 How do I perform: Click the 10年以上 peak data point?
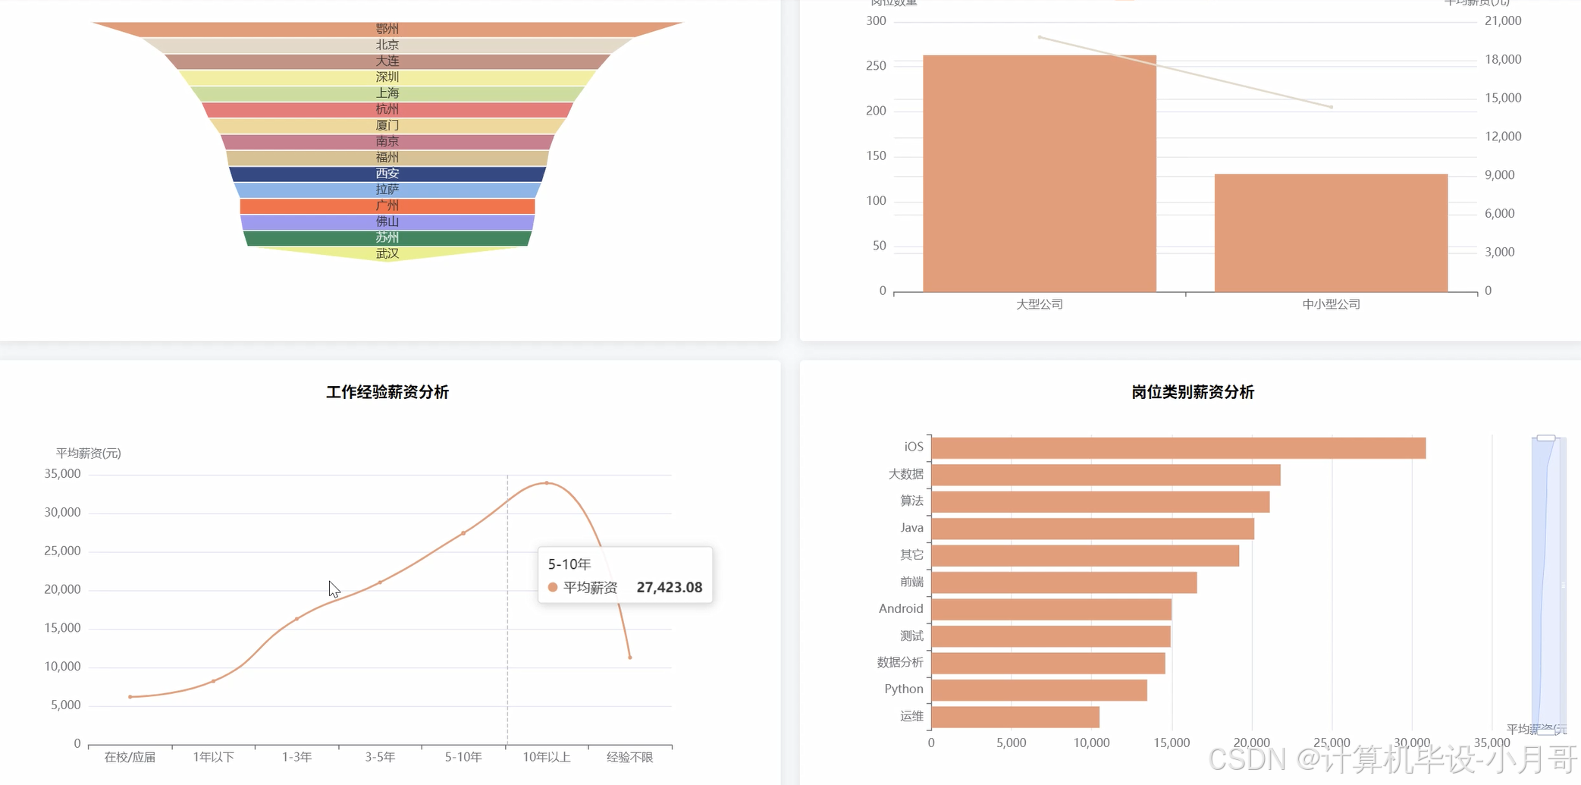[x=547, y=482]
